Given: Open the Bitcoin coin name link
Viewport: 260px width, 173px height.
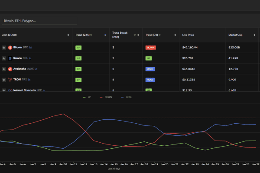Looking at the screenshot, I should (18, 47).
